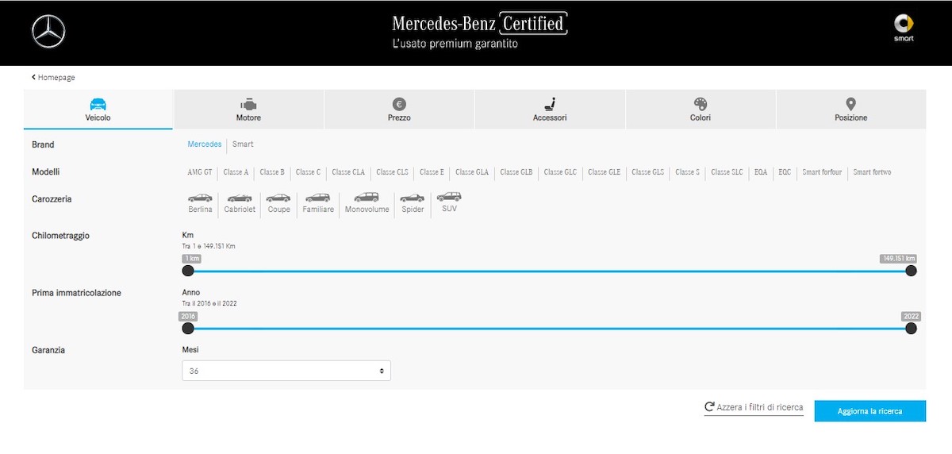Switch to the Motore tab
The width and height of the screenshot is (952, 454).
[248, 110]
